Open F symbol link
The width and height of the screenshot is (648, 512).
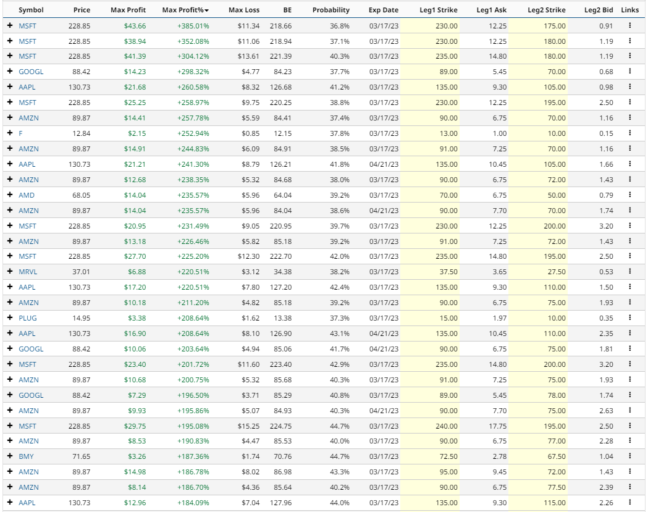20,133
